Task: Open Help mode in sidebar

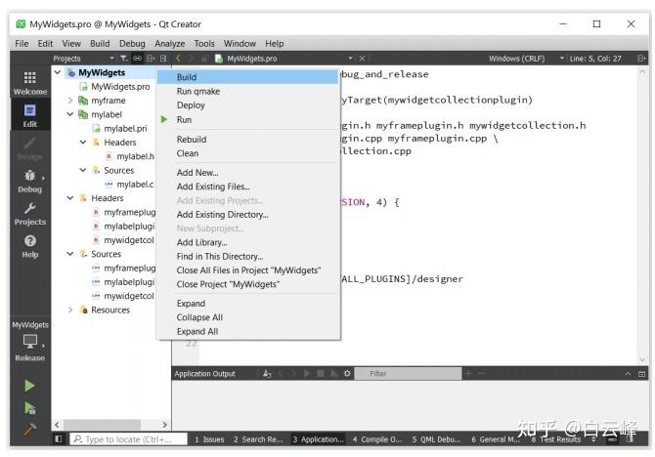Action: [x=29, y=246]
